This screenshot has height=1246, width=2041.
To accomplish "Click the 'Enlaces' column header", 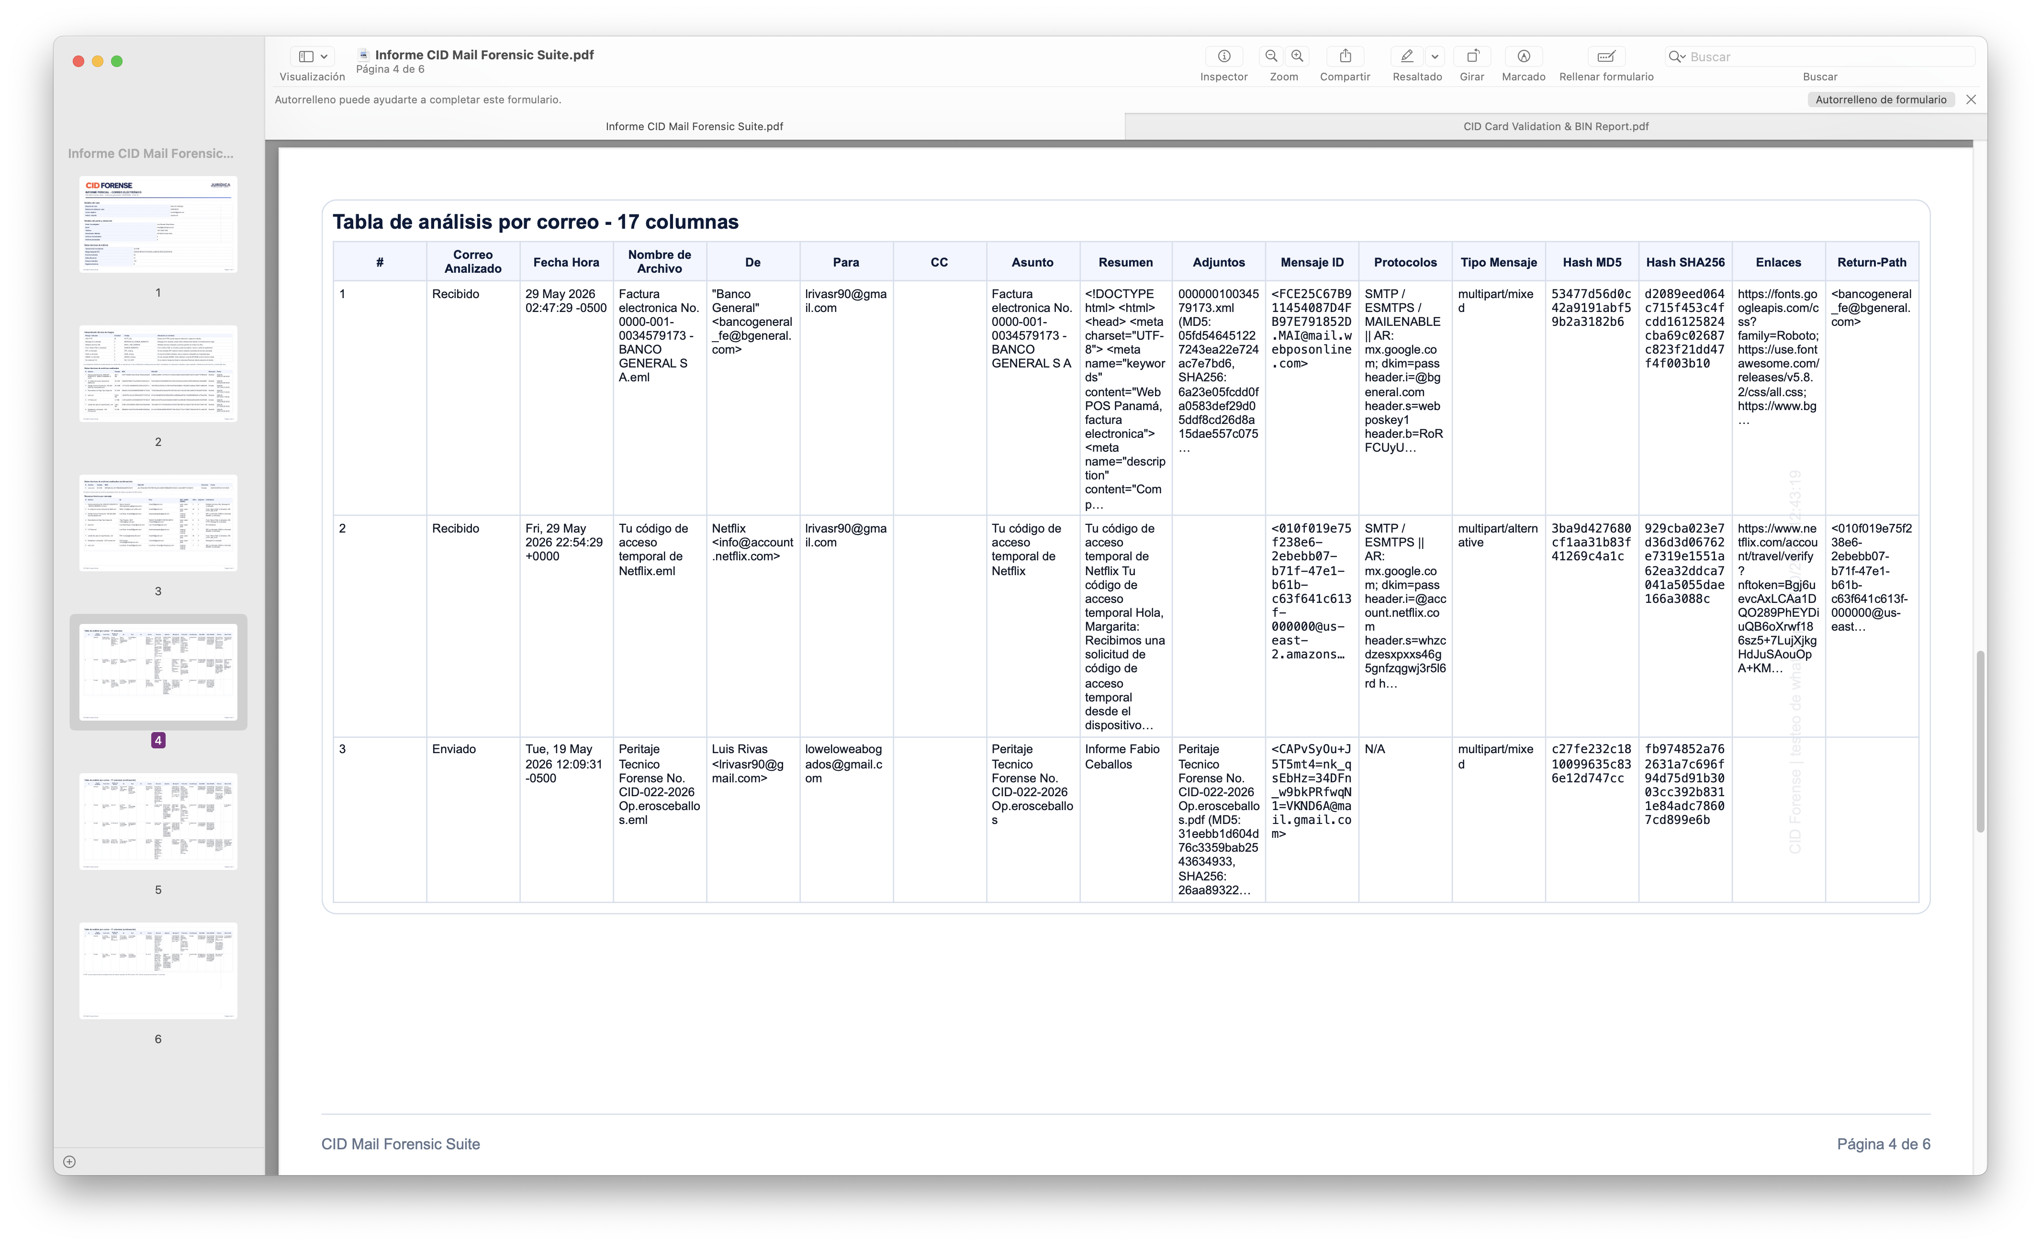I will pos(1778,262).
